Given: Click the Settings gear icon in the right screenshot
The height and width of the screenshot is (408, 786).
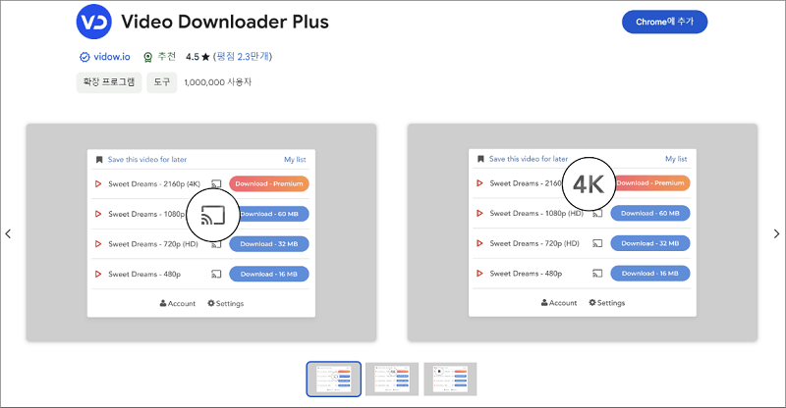Looking at the screenshot, I should click(x=592, y=303).
